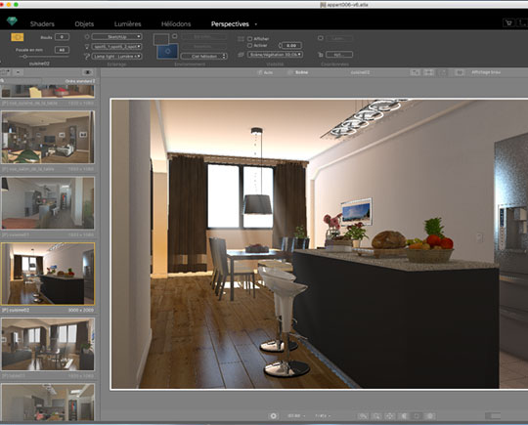The height and width of the screenshot is (425, 528).
Task: Switch to the Héliodons tab
Action: 176,23
